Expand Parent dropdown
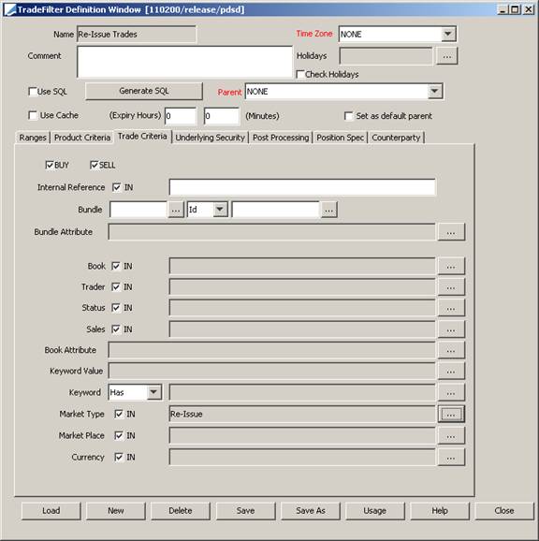The width and height of the screenshot is (539, 541). pyautogui.click(x=434, y=92)
